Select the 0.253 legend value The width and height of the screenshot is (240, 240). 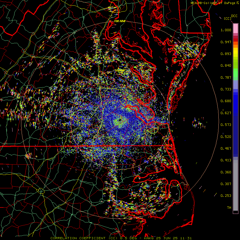(226, 196)
